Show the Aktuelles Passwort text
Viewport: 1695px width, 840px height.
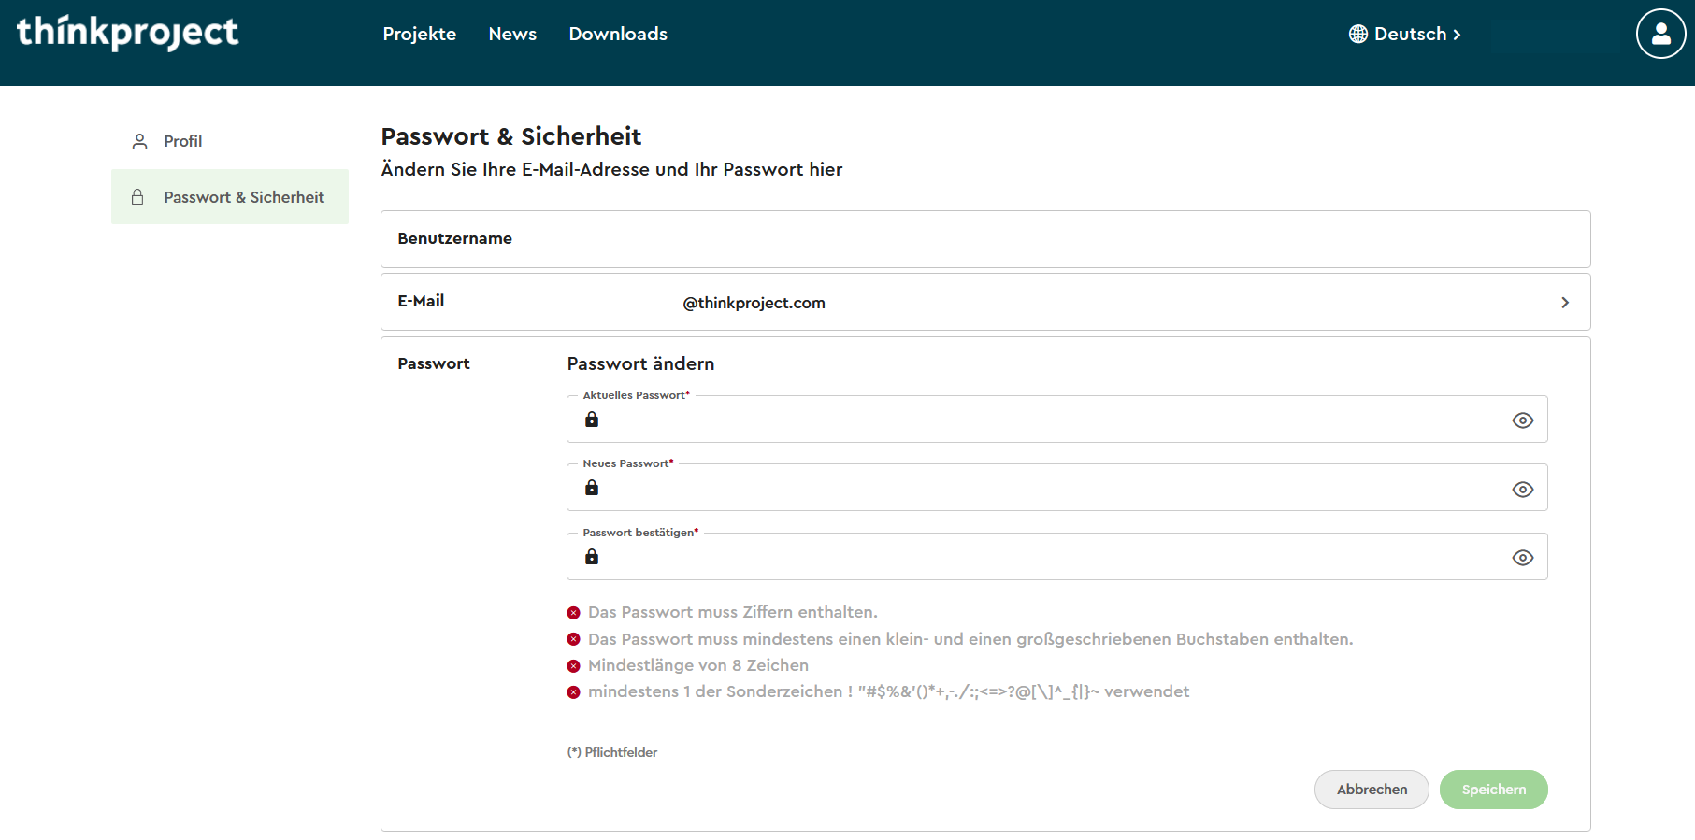(1522, 420)
